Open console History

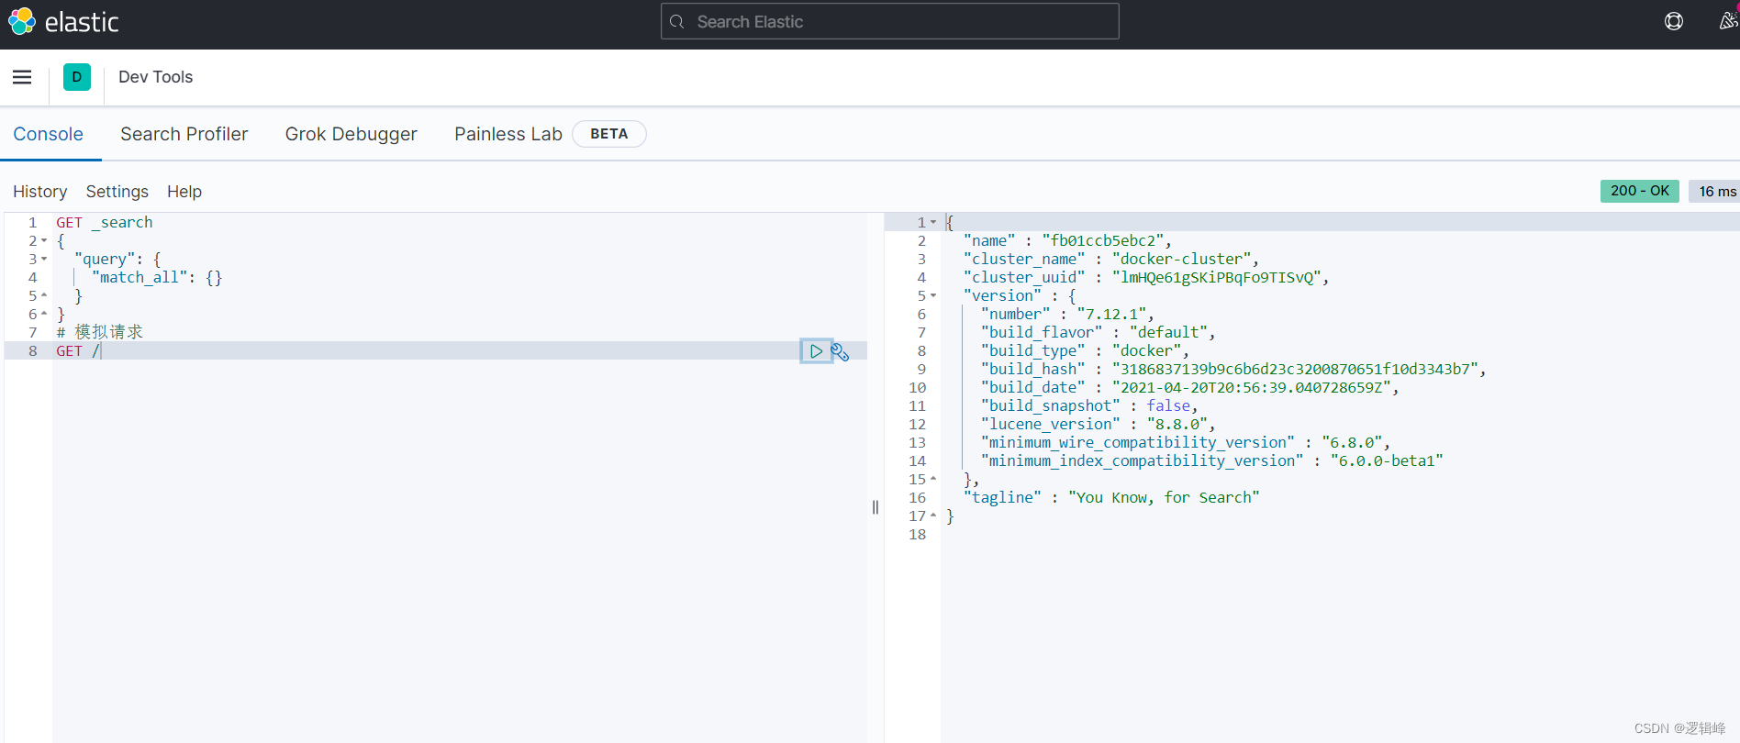(x=39, y=192)
